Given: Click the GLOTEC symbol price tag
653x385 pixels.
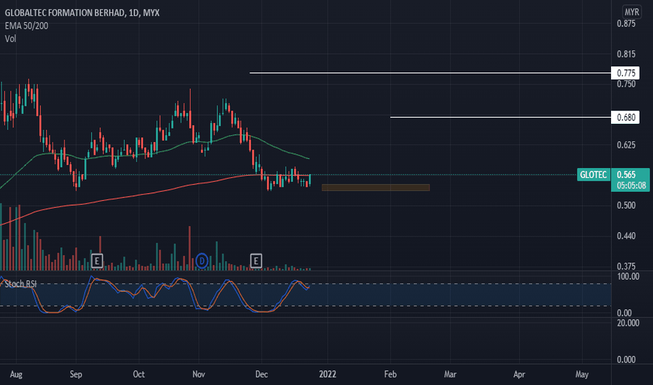Looking at the screenshot, I should (x=593, y=174).
